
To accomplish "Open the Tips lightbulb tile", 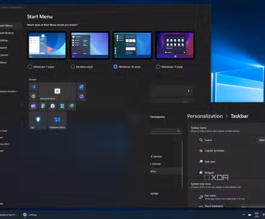I will (38, 120).
